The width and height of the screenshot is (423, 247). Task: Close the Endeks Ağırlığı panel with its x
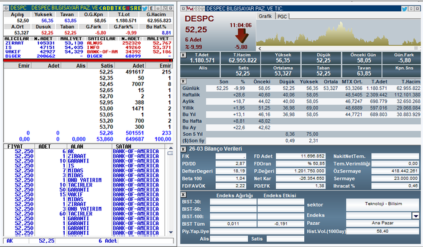pyautogui.click(x=183, y=195)
